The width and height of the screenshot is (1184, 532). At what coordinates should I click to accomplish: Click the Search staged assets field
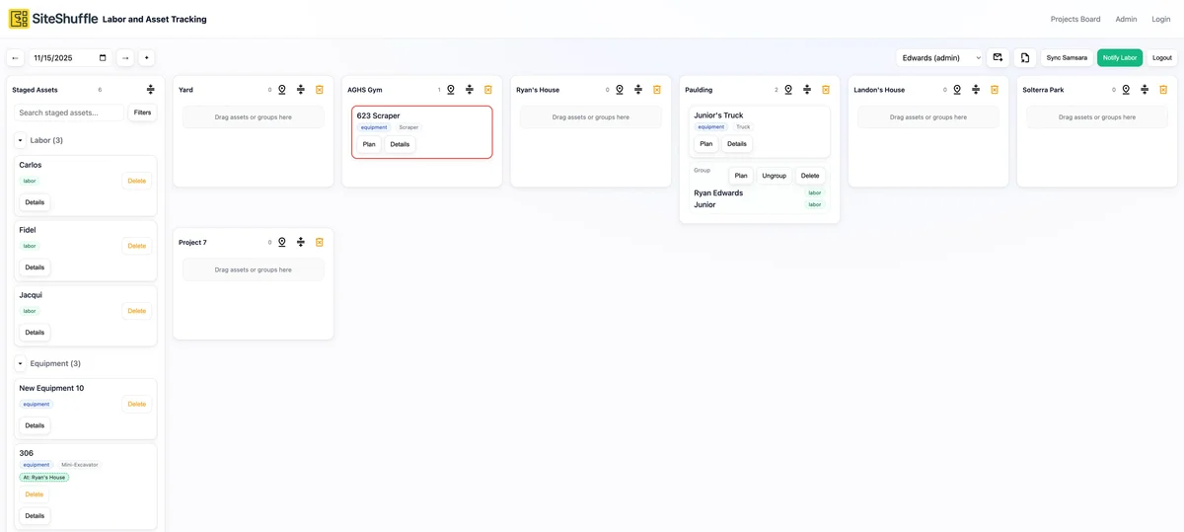click(x=69, y=113)
